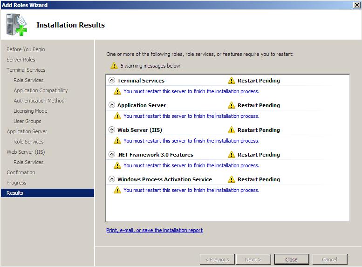Select the Licensing Mode step
Viewport: 362px width, 267px height.
coord(30,111)
